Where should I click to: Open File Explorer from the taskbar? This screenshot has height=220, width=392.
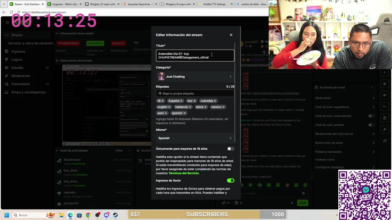61,215
